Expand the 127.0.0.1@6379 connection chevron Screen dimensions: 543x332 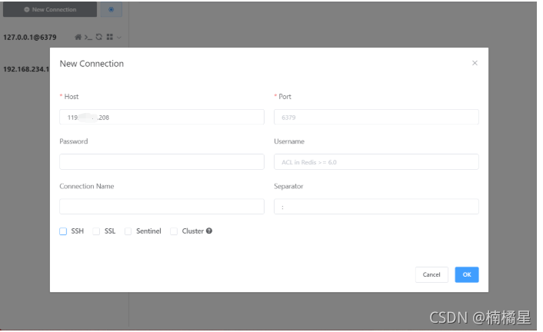[x=118, y=38]
